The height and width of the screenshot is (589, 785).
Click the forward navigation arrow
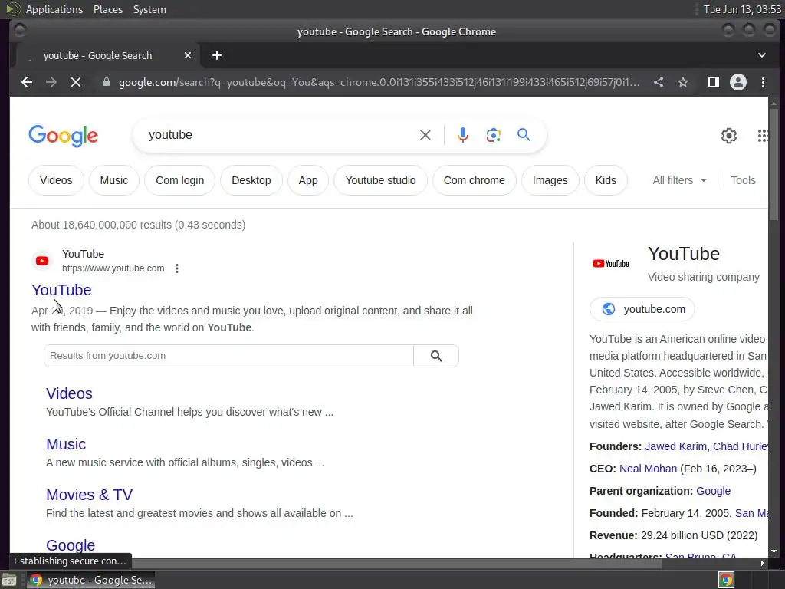(x=51, y=82)
